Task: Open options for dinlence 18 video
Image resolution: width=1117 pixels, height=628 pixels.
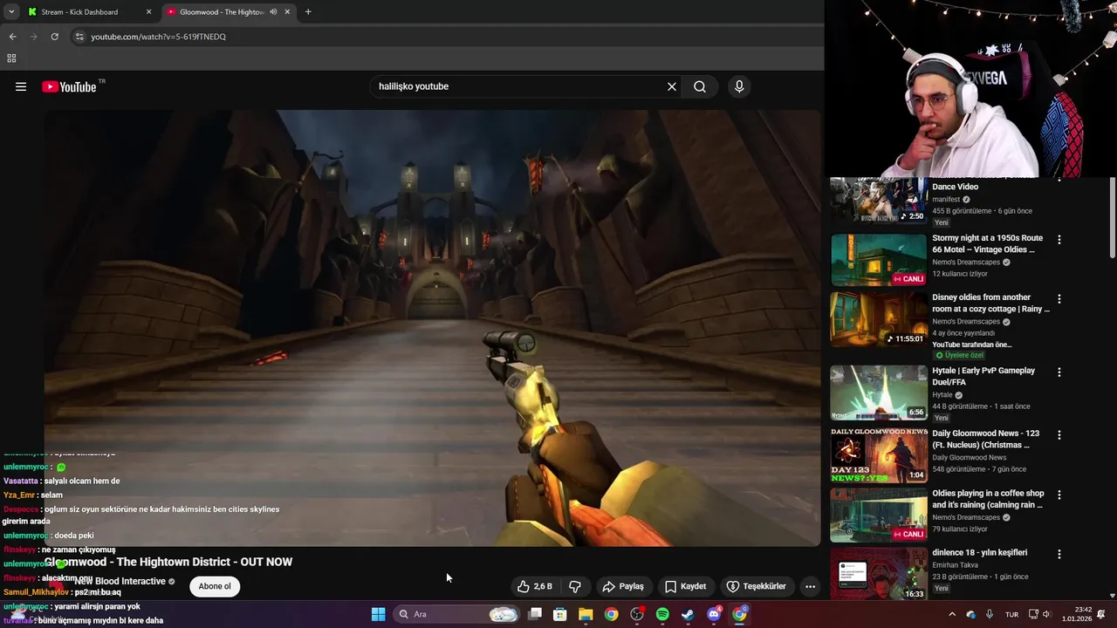Action: click(1059, 554)
